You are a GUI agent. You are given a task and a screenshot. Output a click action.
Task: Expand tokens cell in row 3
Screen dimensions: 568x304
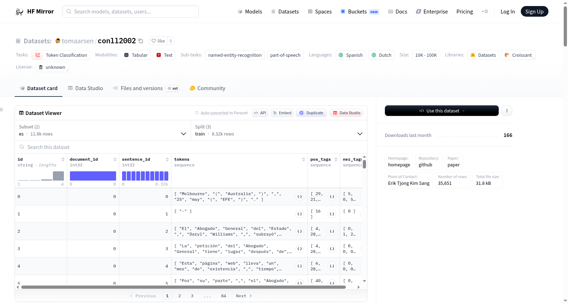tap(300, 249)
